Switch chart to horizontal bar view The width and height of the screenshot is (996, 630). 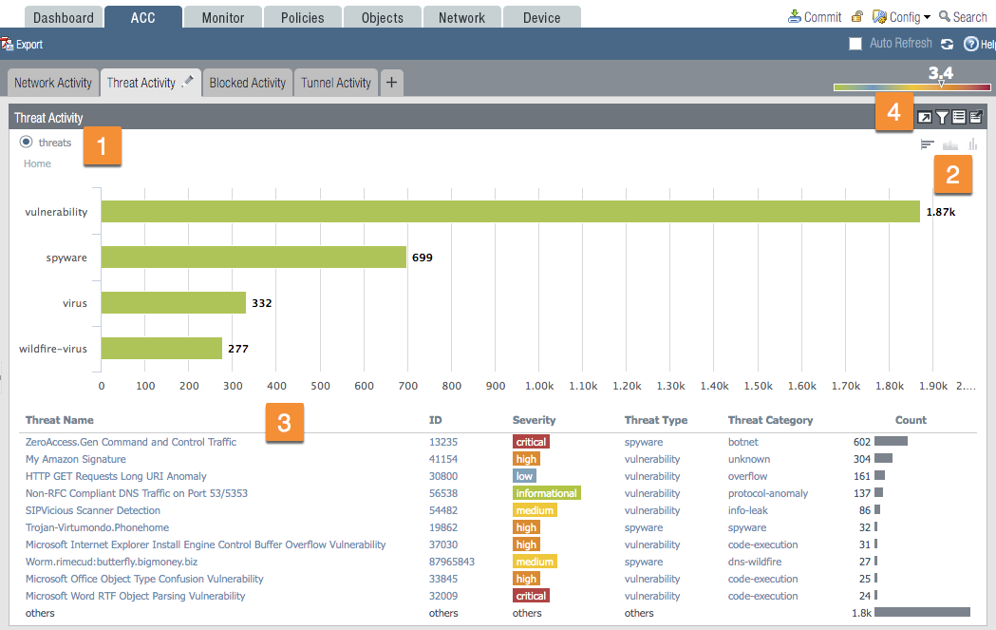pyautogui.click(x=928, y=144)
